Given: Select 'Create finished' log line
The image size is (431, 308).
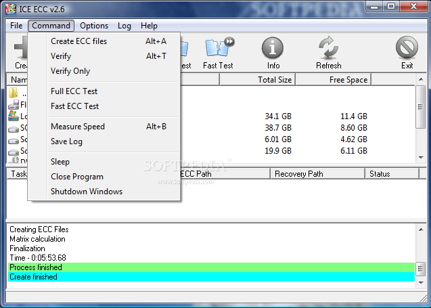Looking at the screenshot, I should point(211,277).
